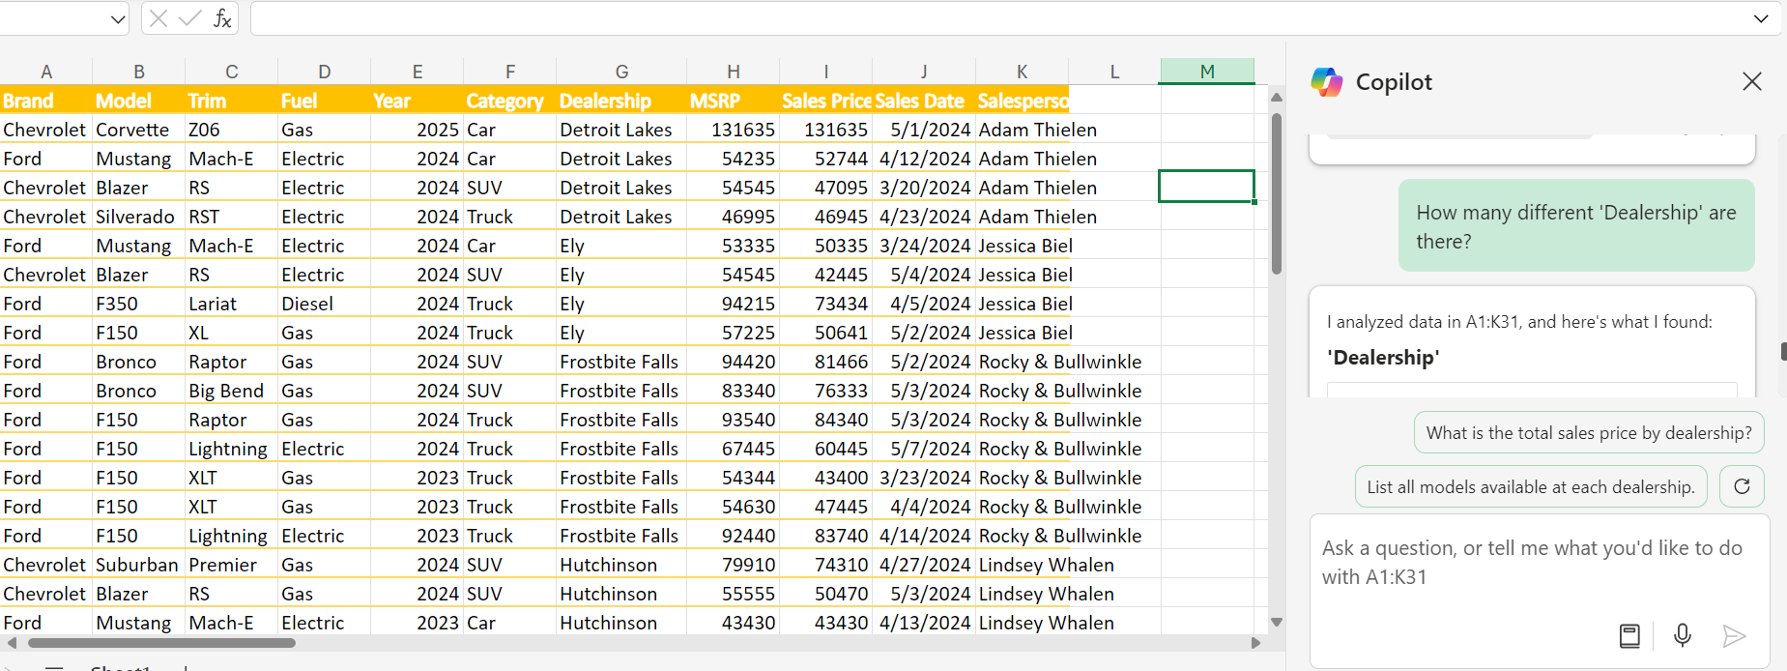Click the vertical scrollbar down arrow
The width and height of the screenshot is (1787, 671).
click(x=1277, y=622)
